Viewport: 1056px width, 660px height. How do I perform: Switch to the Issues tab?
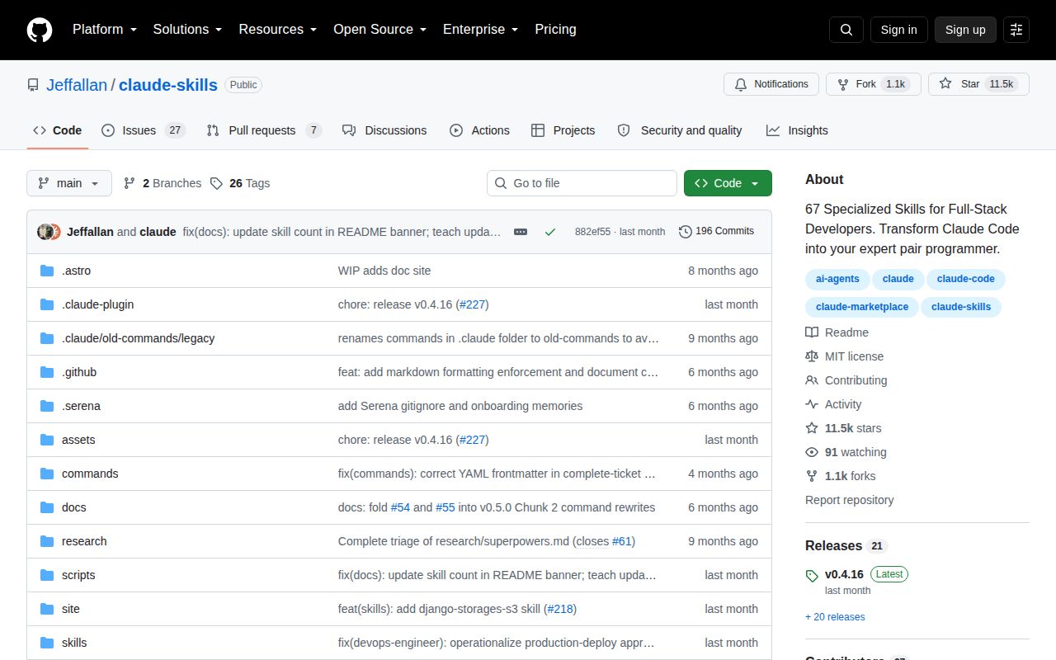click(x=143, y=130)
